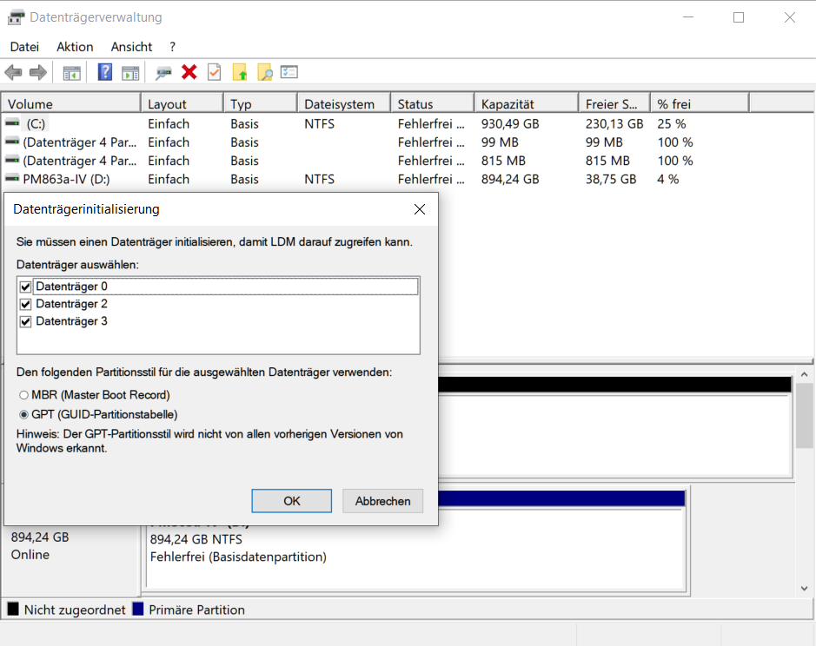The width and height of the screenshot is (816, 646).
Task: Click the Online status text of disk
Action: point(30,555)
